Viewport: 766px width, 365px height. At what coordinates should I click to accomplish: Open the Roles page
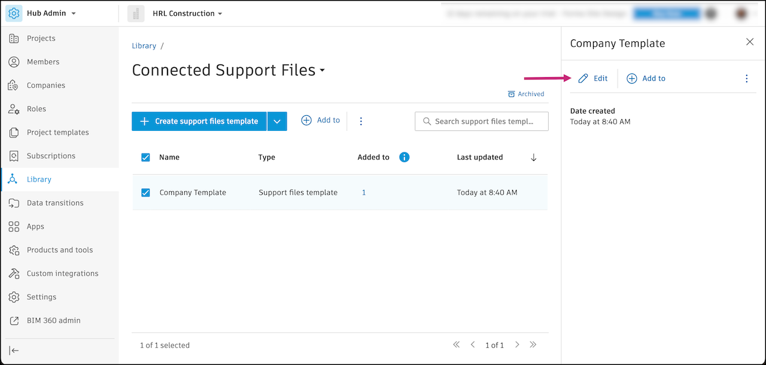36,109
